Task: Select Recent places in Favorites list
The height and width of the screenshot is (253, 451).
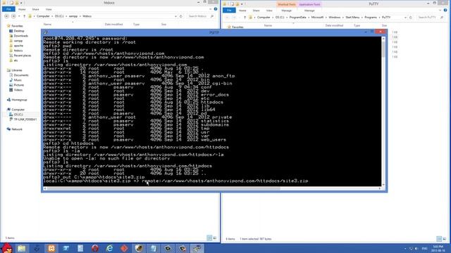Action: (22, 56)
